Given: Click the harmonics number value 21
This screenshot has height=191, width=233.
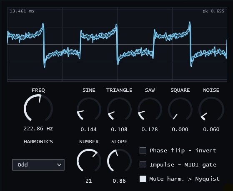Looking at the screenshot, I should click(x=89, y=181).
